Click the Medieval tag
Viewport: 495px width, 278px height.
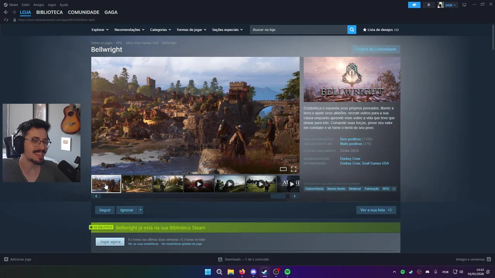pyautogui.click(x=355, y=189)
